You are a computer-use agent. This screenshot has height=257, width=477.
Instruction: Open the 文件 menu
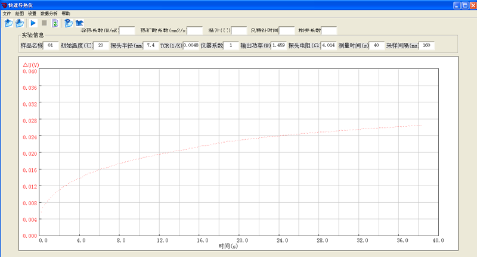7,13
